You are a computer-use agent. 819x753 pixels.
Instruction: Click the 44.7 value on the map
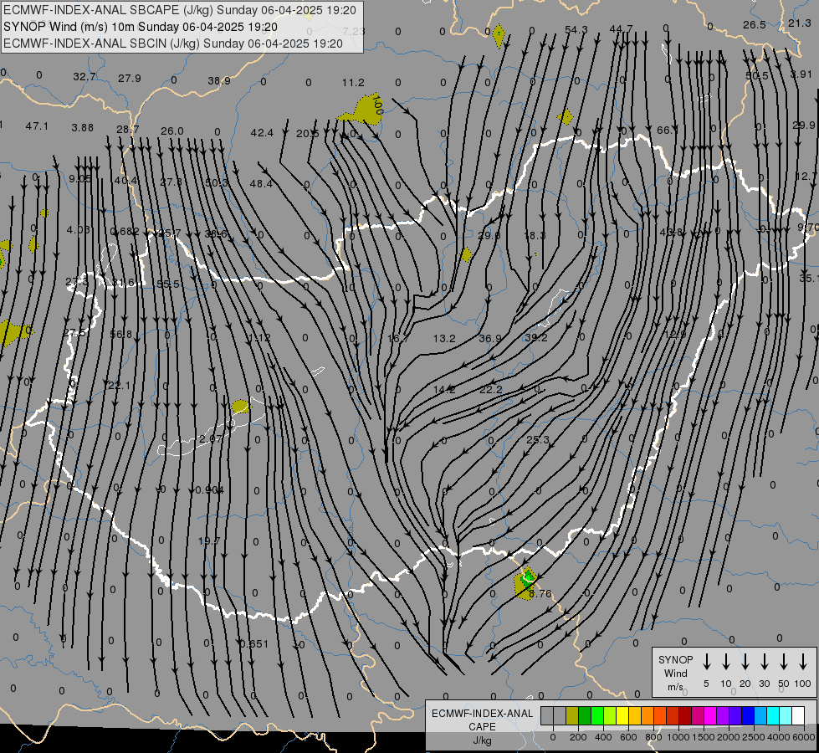[x=621, y=28]
